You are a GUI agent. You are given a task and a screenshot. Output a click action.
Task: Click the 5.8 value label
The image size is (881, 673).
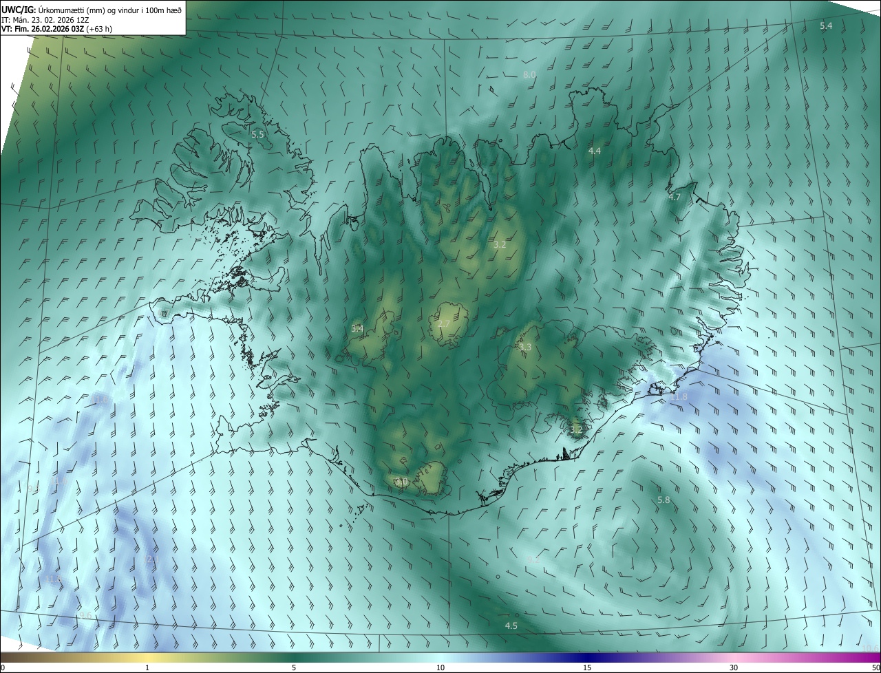click(x=664, y=500)
